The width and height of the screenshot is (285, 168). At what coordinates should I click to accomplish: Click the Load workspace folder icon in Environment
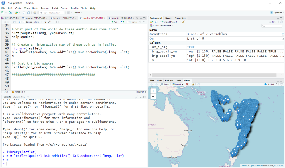[151, 22]
